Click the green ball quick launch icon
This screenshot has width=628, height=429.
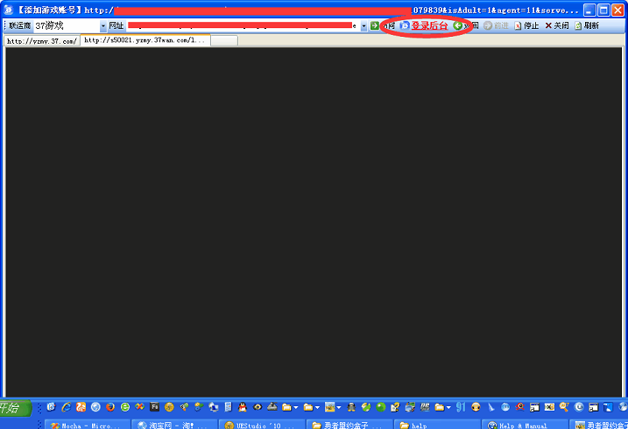click(380, 407)
